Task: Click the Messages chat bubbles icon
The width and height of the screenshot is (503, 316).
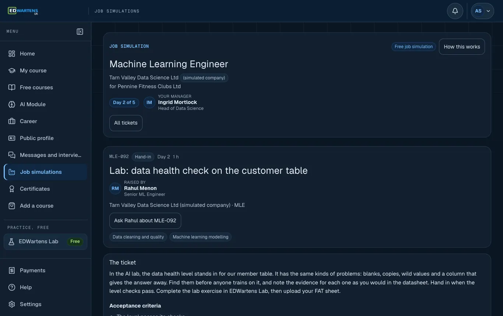Action: click(x=12, y=155)
